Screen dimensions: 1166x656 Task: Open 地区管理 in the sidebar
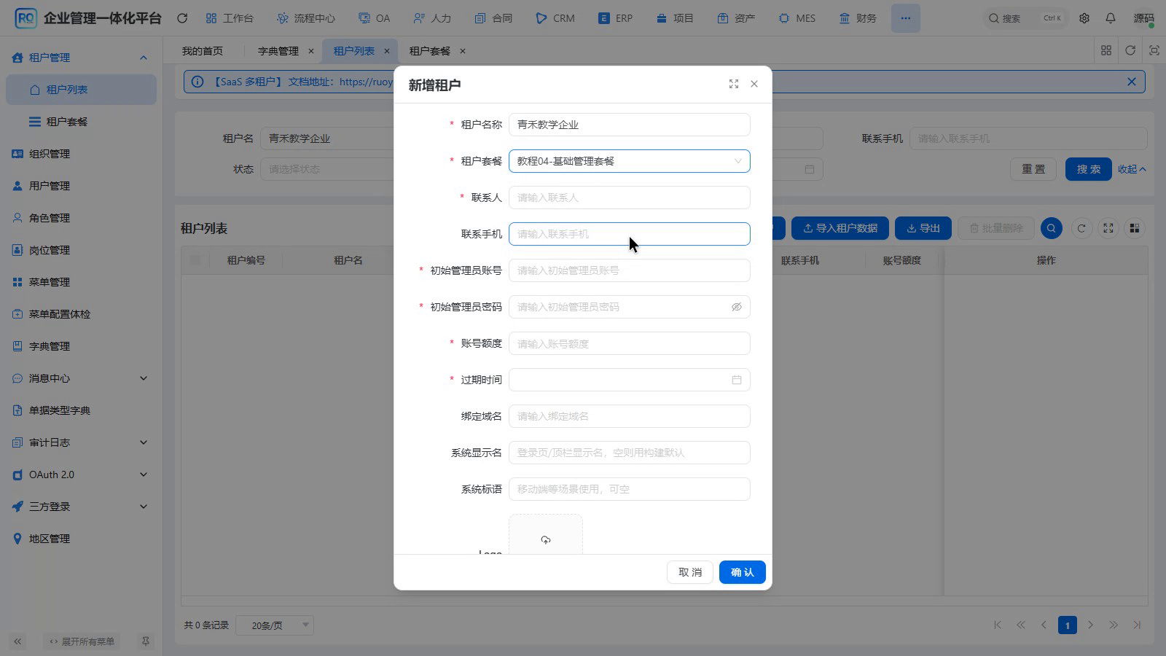click(x=82, y=539)
